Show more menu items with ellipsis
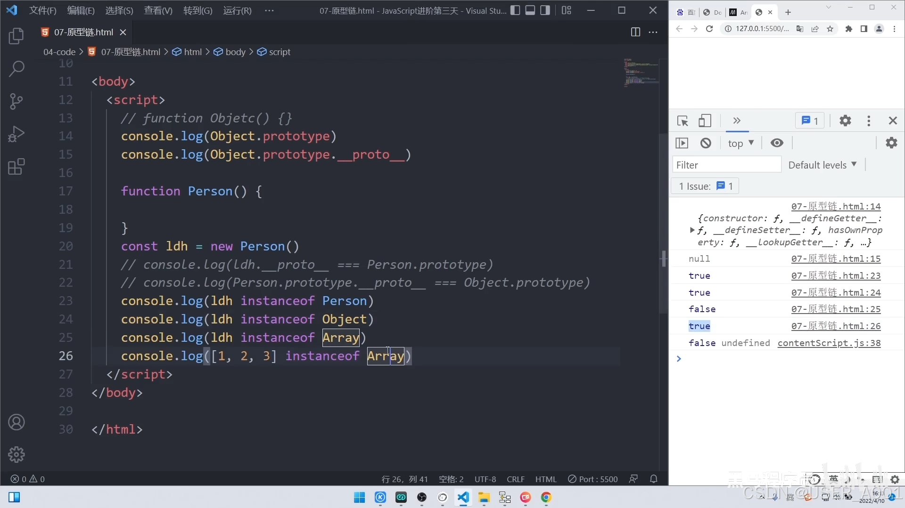This screenshot has height=508, width=905. pos(269,10)
